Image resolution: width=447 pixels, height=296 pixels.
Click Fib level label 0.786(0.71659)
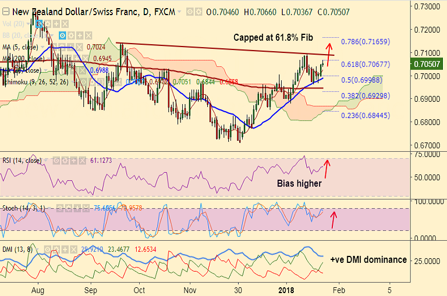(366, 42)
